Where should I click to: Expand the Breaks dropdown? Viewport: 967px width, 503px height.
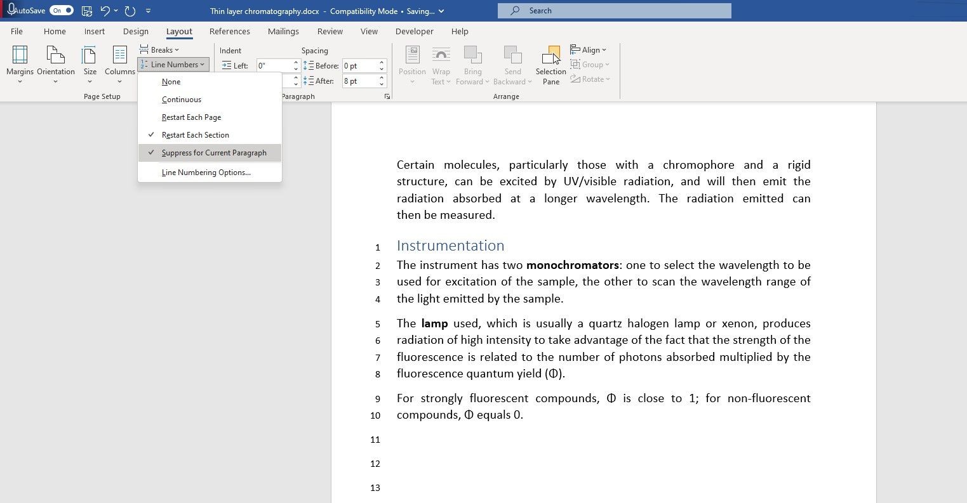[159, 50]
